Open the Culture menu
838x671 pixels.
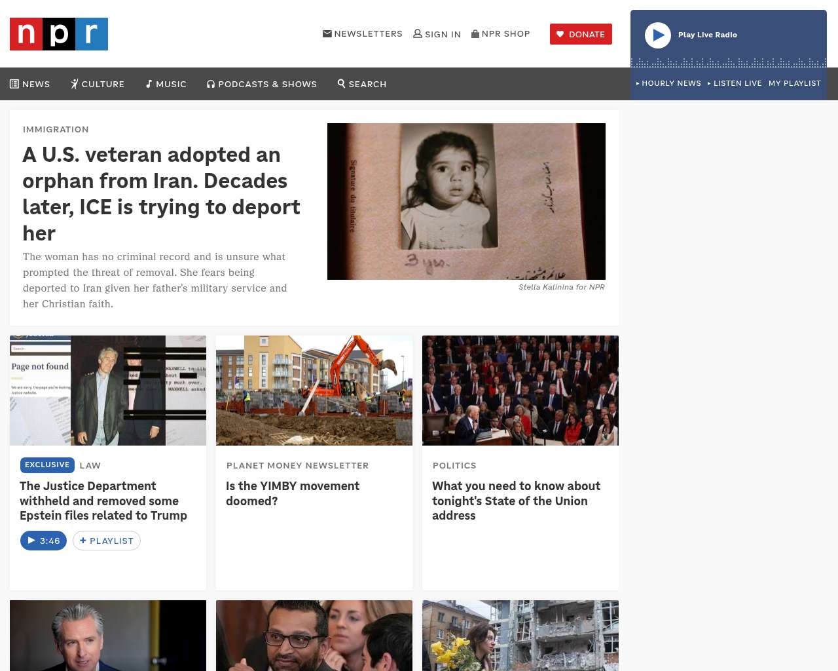point(98,84)
